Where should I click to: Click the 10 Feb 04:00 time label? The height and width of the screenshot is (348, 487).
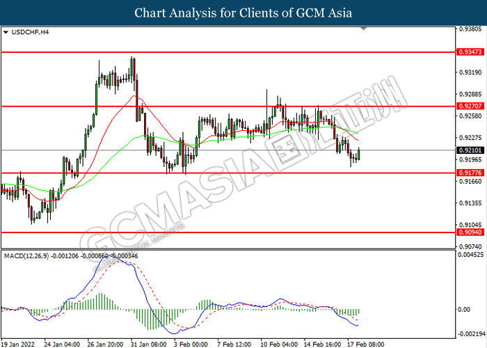coord(279,345)
